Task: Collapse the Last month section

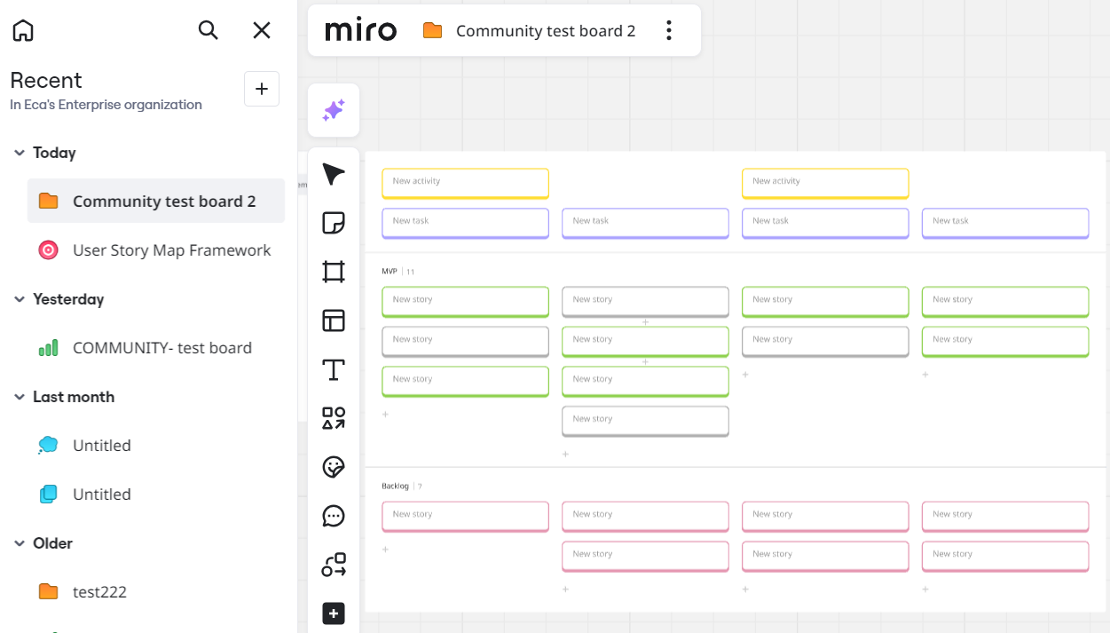Action: click(19, 397)
